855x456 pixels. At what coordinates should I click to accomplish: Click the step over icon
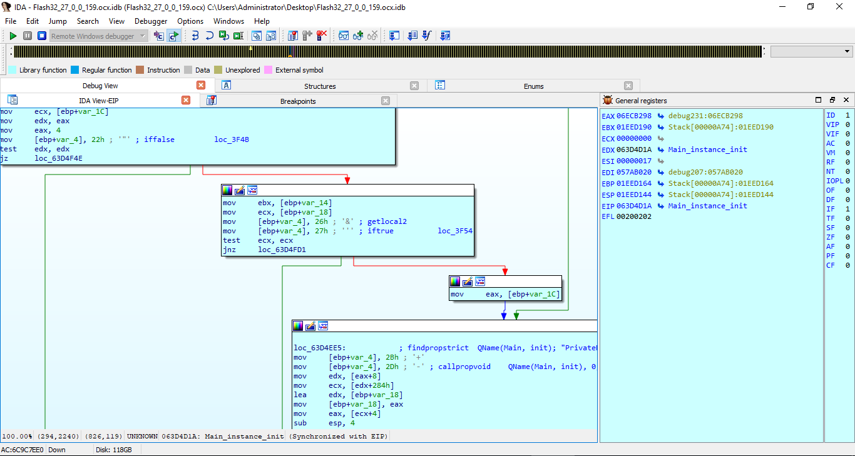click(209, 36)
